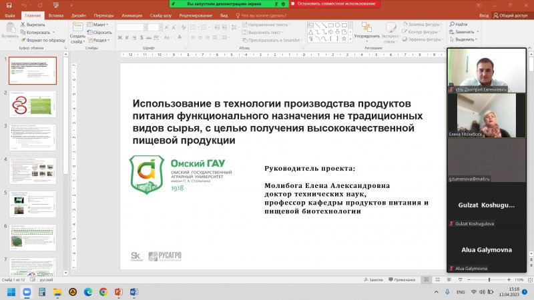Click the Paste (Вставить) button

tap(10, 31)
